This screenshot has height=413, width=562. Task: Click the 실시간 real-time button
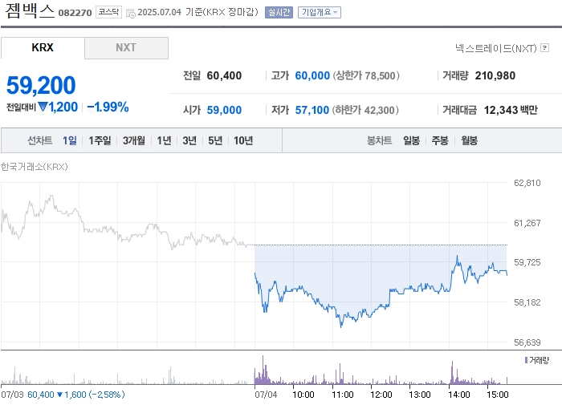279,13
